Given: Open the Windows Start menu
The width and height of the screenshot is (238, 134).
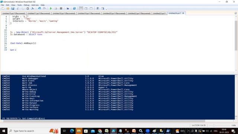Looking at the screenshot, I should [x=3, y=131].
